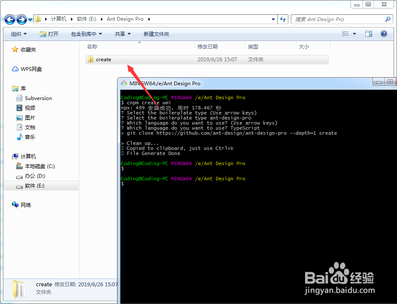Toggle the preview pane icon
The height and width of the screenshot is (304, 397).
click(x=369, y=34)
